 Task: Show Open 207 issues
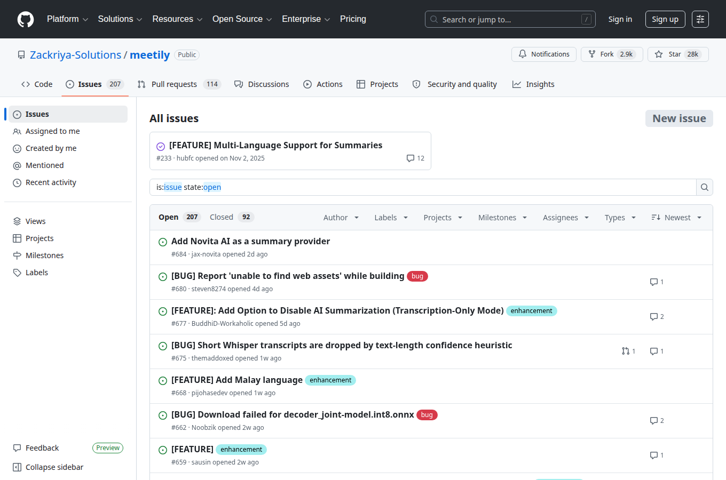pos(179,217)
